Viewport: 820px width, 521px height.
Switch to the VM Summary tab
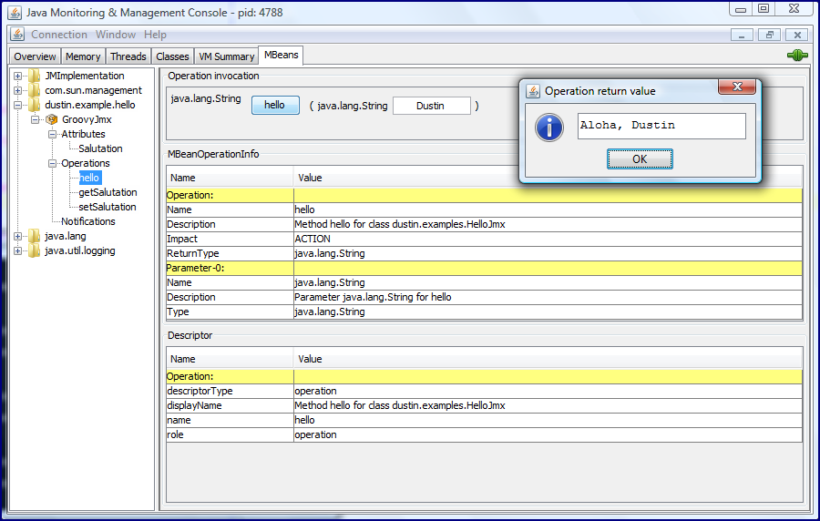pos(227,56)
